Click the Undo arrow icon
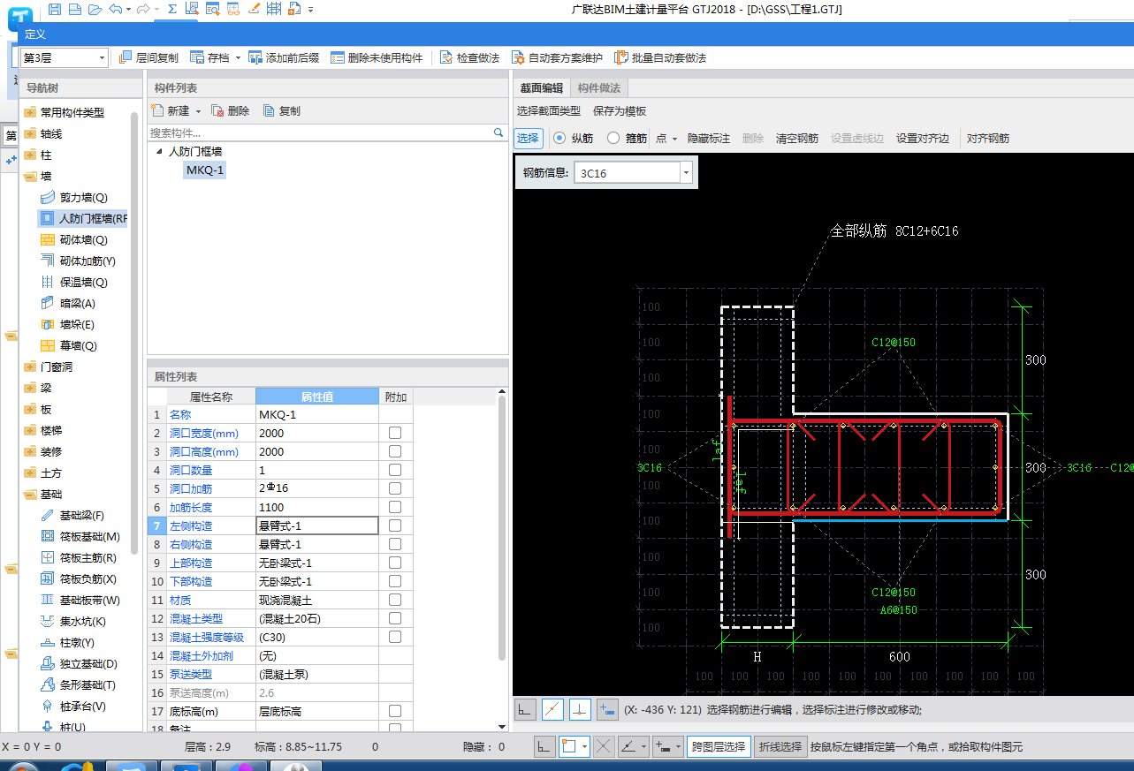1134x771 pixels. pyautogui.click(x=115, y=9)
